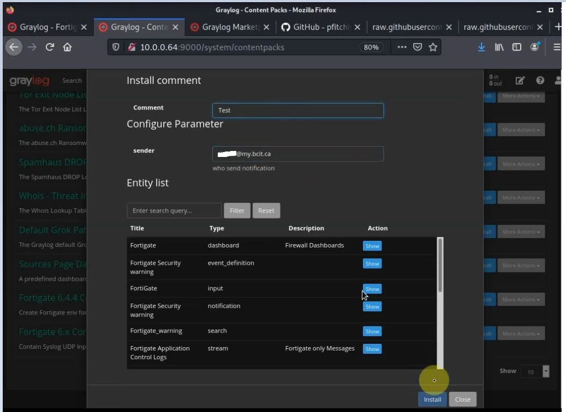The image size is (566, 412).
Task: Close the GitHub - pfitch tab
Action: [x=358, y=27]
